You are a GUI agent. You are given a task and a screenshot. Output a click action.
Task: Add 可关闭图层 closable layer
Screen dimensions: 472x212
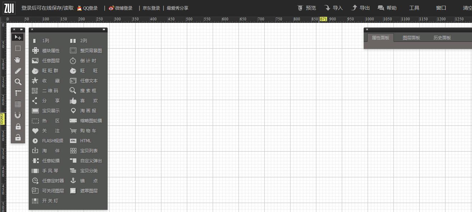click(x=48, y=191)
